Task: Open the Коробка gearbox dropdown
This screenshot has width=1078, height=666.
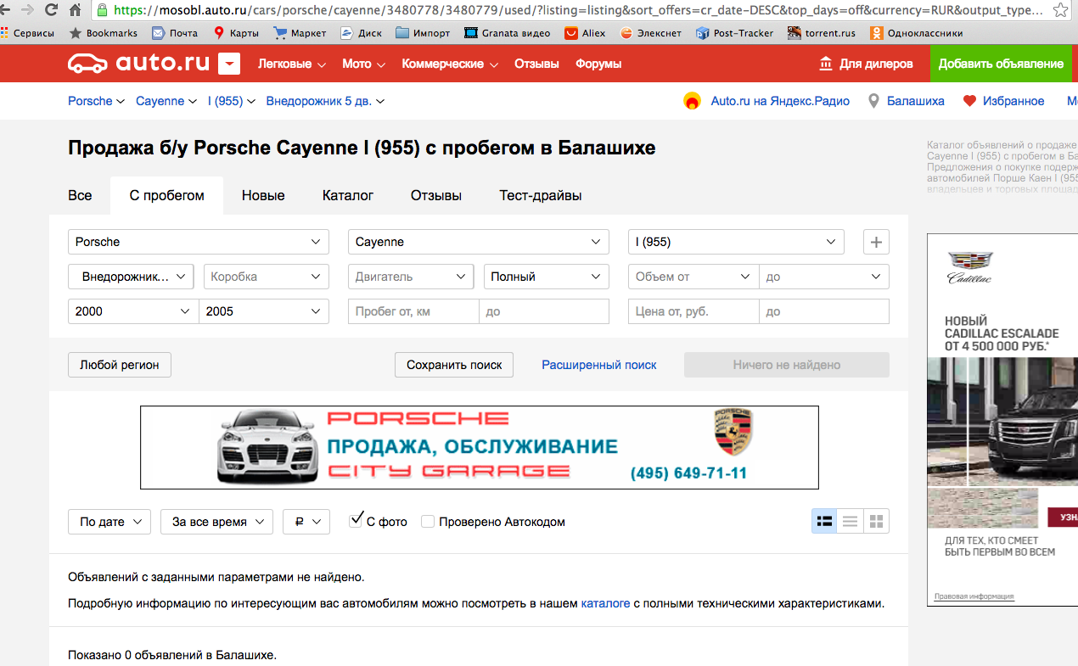Action: click(x=266, y=277)
